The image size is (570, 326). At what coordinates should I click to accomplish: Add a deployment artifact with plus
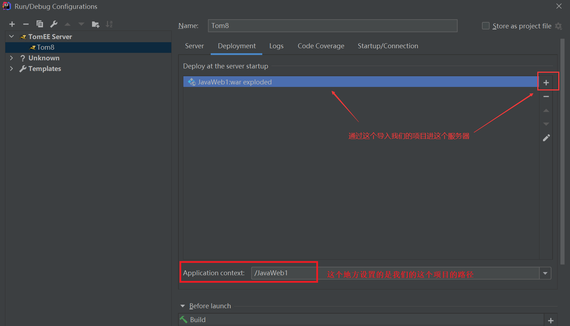pyautogui.click(x=546, y=83)
